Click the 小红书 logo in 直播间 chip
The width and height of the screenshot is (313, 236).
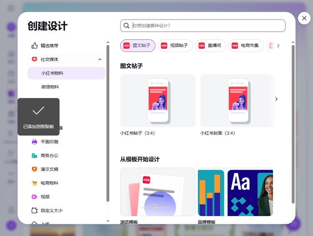(x=202, y=46)
